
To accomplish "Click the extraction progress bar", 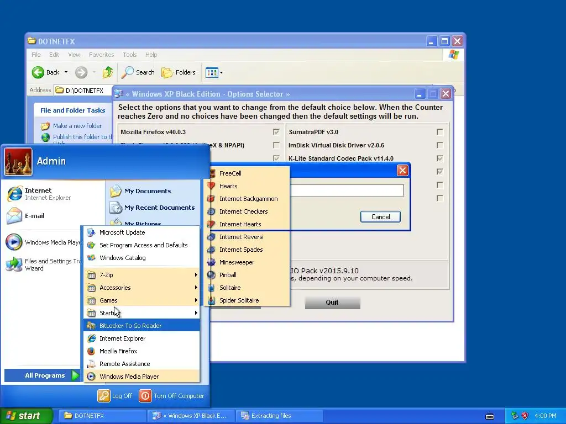I will (x=347, y=190).
